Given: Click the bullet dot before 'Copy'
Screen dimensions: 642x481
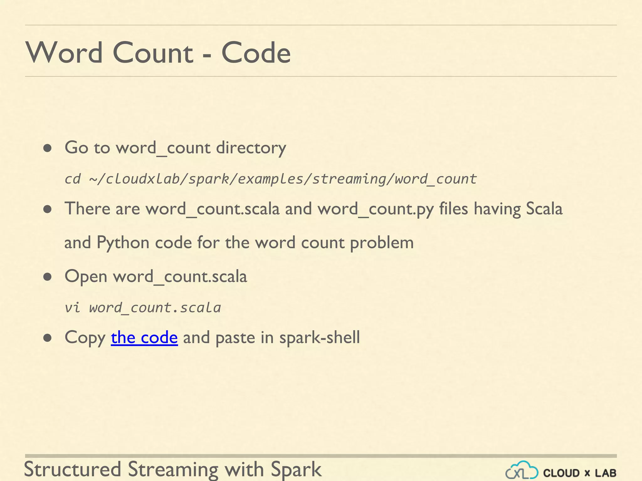Looking at the screenshot, I should [x=48, y=338].
